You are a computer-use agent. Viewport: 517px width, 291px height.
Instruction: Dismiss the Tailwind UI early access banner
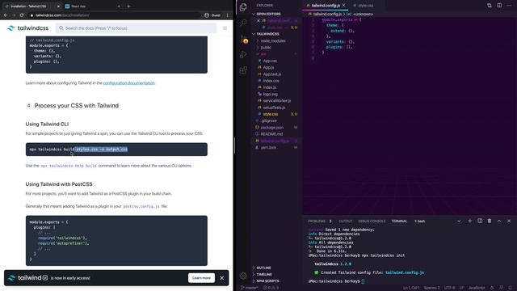[222, 278]
